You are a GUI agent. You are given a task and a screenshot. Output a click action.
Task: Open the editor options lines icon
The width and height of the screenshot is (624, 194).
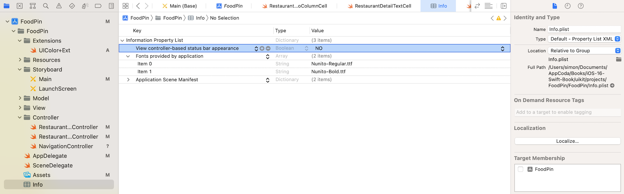pos(488,6)
